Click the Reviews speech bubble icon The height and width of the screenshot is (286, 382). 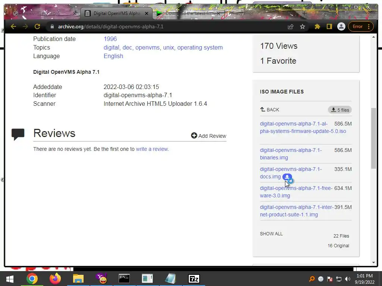coord(18,134)
